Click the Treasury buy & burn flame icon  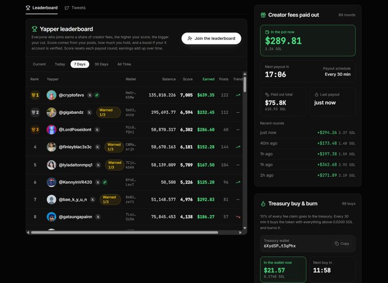pos(263,204)
